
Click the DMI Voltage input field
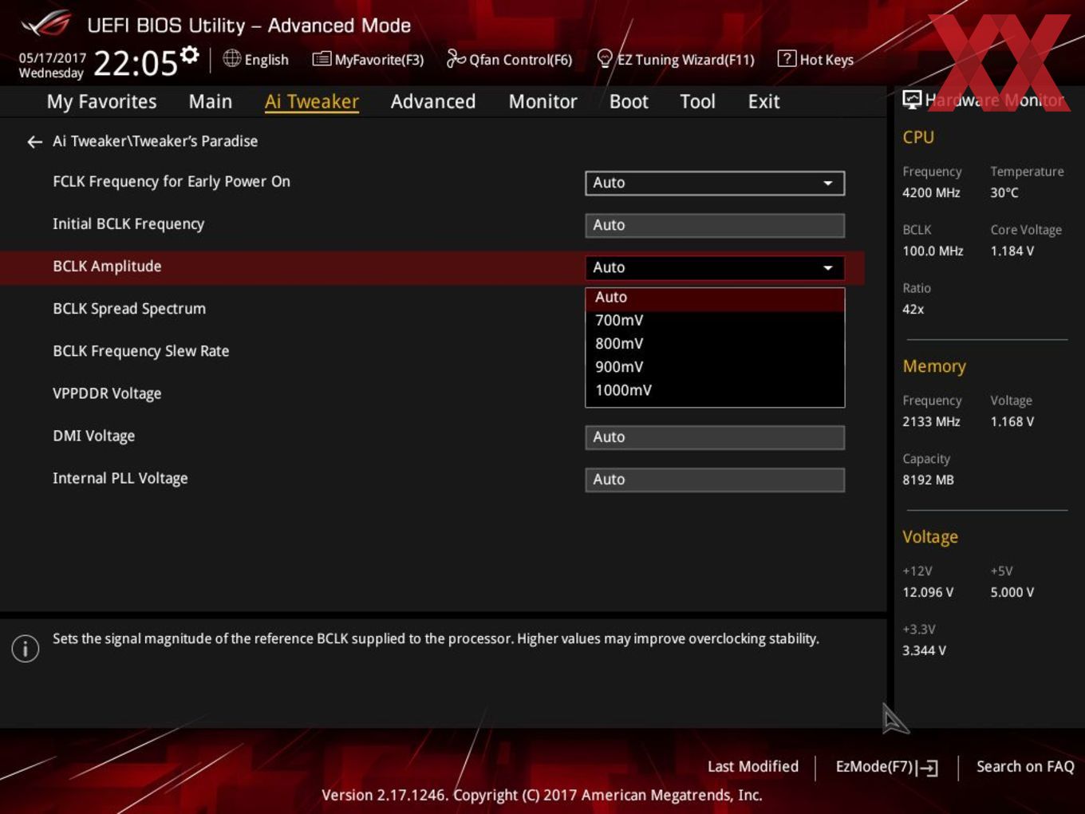[x=715, y=437]
